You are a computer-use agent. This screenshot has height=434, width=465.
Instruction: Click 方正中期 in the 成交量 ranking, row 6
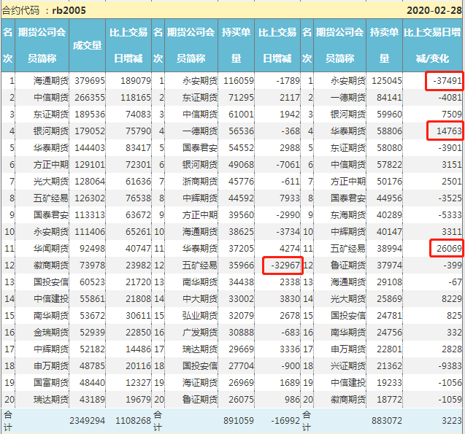[x=50, y=164]
